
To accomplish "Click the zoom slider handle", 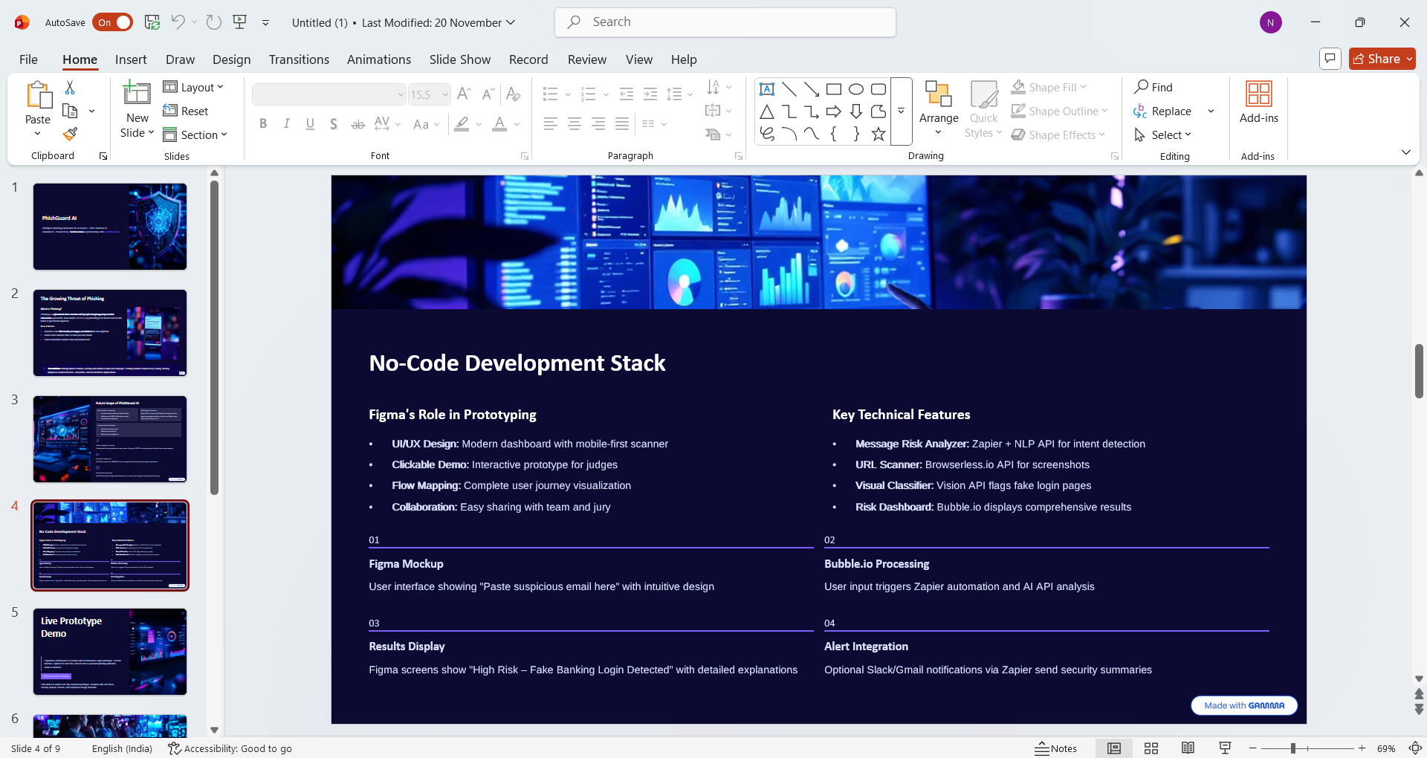I will point(1293,748).
